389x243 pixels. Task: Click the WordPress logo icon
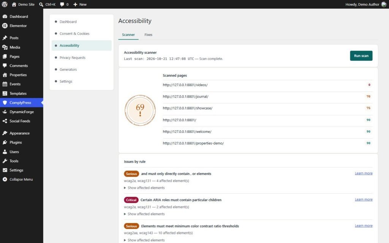(x=5, y=4)
